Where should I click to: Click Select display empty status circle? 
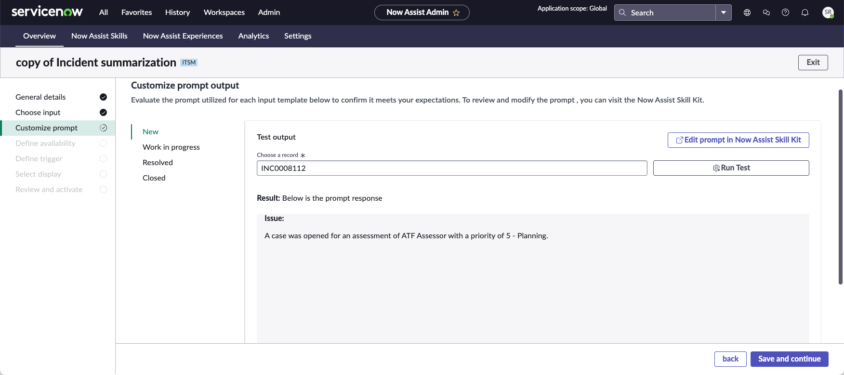(103, 174)
